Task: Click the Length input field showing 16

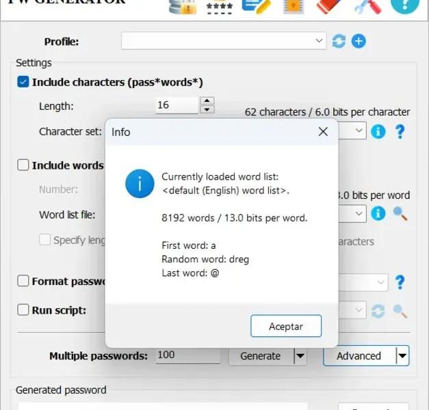Action: (177, 105)
